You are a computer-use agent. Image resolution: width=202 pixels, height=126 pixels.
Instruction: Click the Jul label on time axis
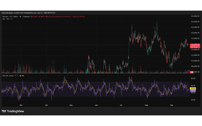pos(121,104)
